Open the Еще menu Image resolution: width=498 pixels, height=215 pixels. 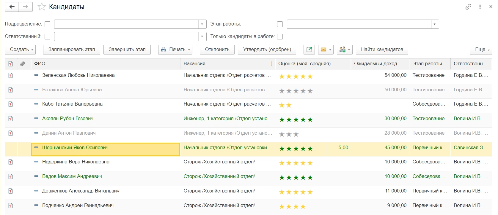481,50
